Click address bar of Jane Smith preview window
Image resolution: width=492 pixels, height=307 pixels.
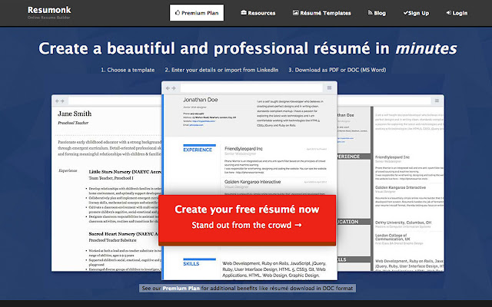tap(115, 101)
